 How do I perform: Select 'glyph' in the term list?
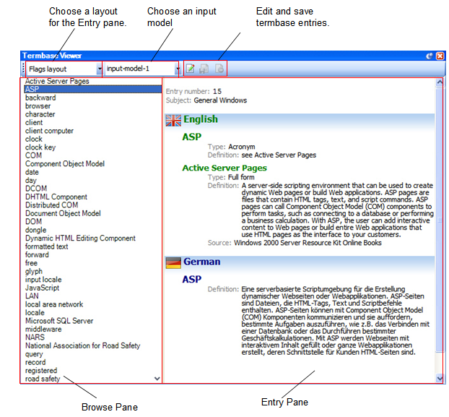[34, 272]
